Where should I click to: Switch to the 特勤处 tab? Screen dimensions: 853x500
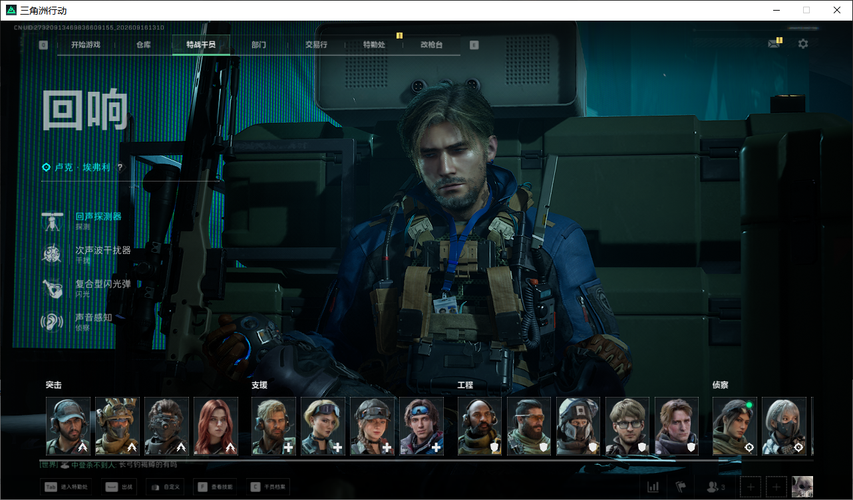(x=374, y=45)
